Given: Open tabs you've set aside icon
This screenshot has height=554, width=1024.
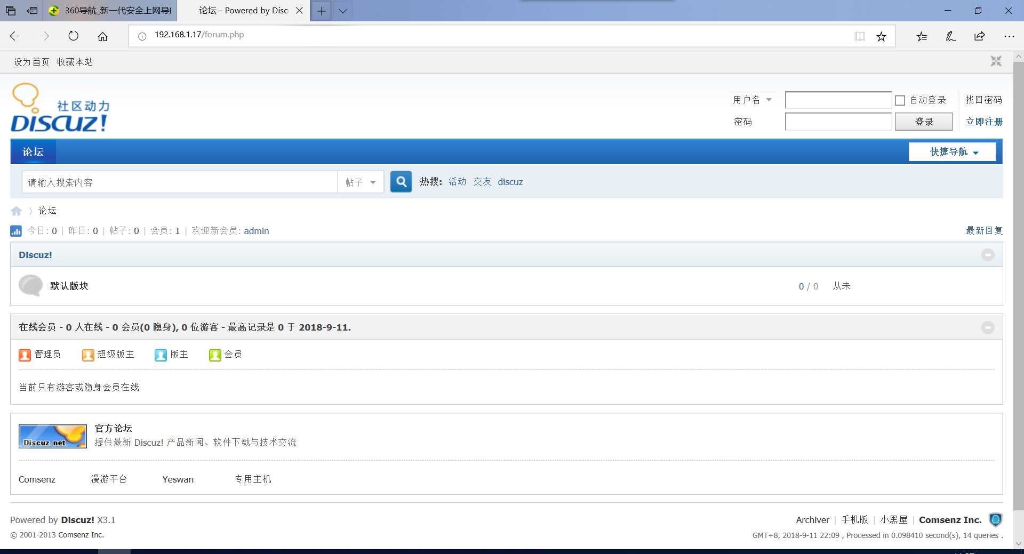Looking at the screenshot, I should (x=11, y=11).
